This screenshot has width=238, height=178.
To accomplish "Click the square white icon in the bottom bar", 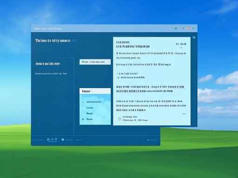I will pyautogui.click(x=63, y=140).
